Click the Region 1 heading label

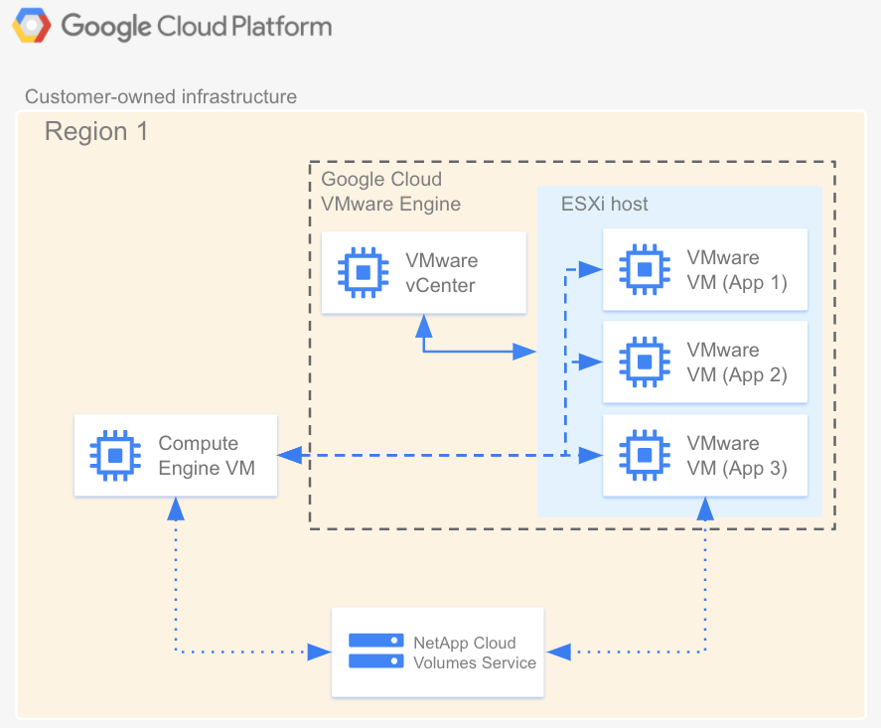pyautogui.click(x=96, y=131)
